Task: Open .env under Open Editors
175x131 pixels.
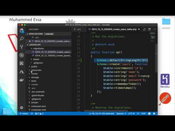Action: pos(48,37)
